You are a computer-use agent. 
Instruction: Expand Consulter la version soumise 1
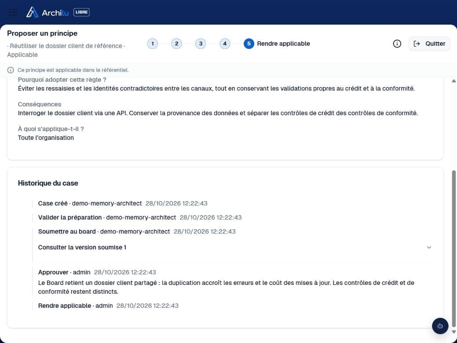tap(235, 248)
